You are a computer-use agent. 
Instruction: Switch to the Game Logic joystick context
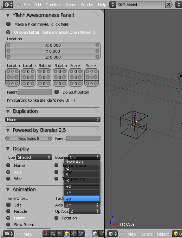point(46,234)
